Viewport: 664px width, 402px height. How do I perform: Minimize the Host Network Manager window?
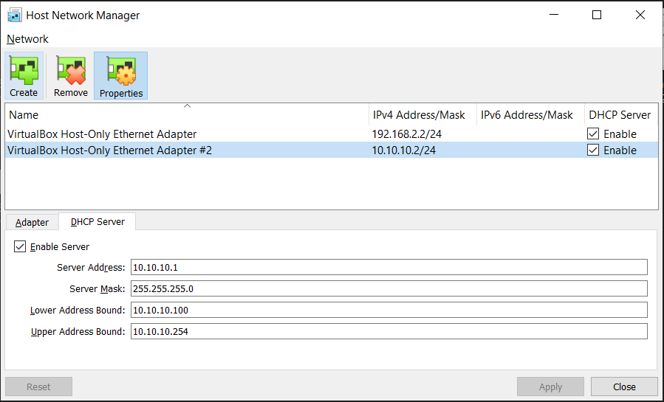(554, 15)
